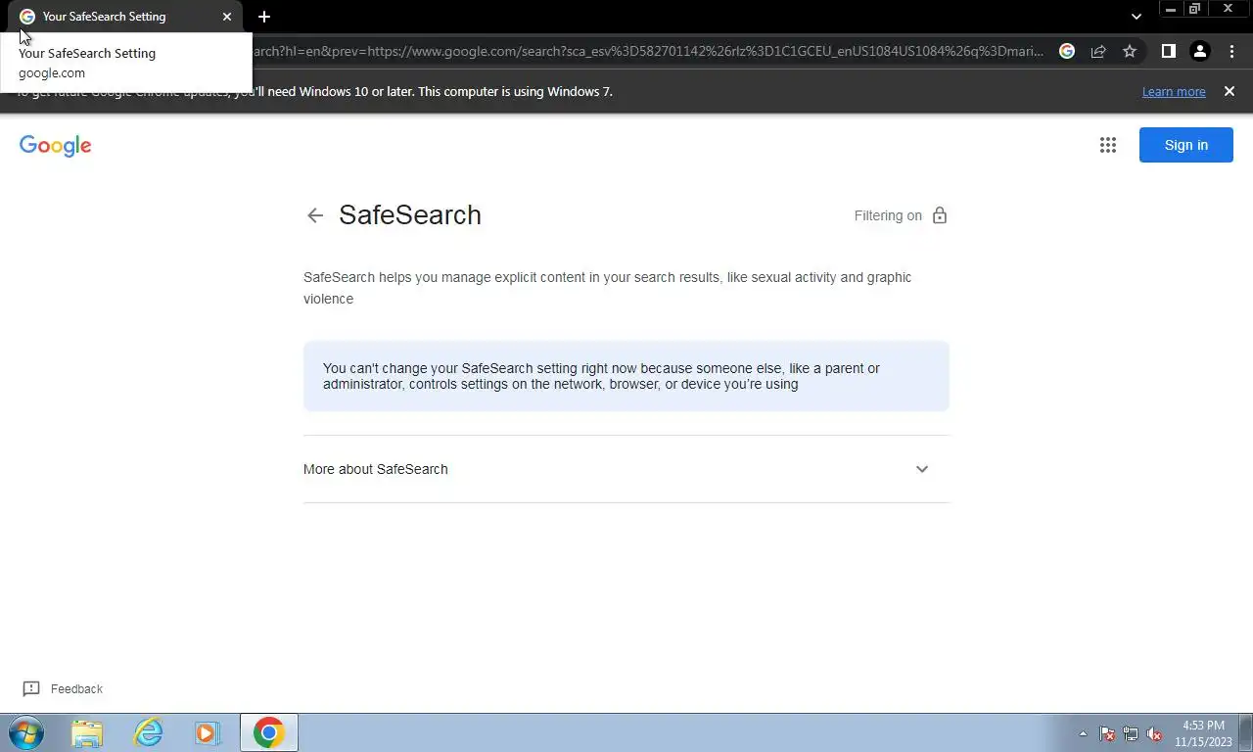
Task: Toggle the Chrome side panel
Action: [x=1168, y=51]
